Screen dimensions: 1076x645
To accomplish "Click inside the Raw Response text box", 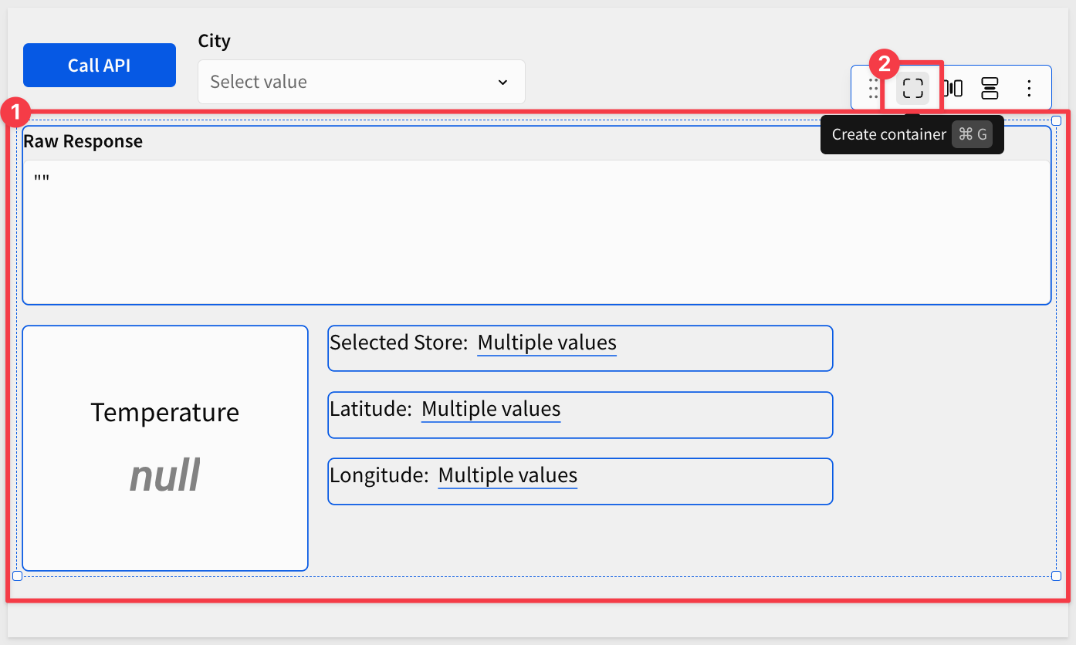I will point(536,231).
